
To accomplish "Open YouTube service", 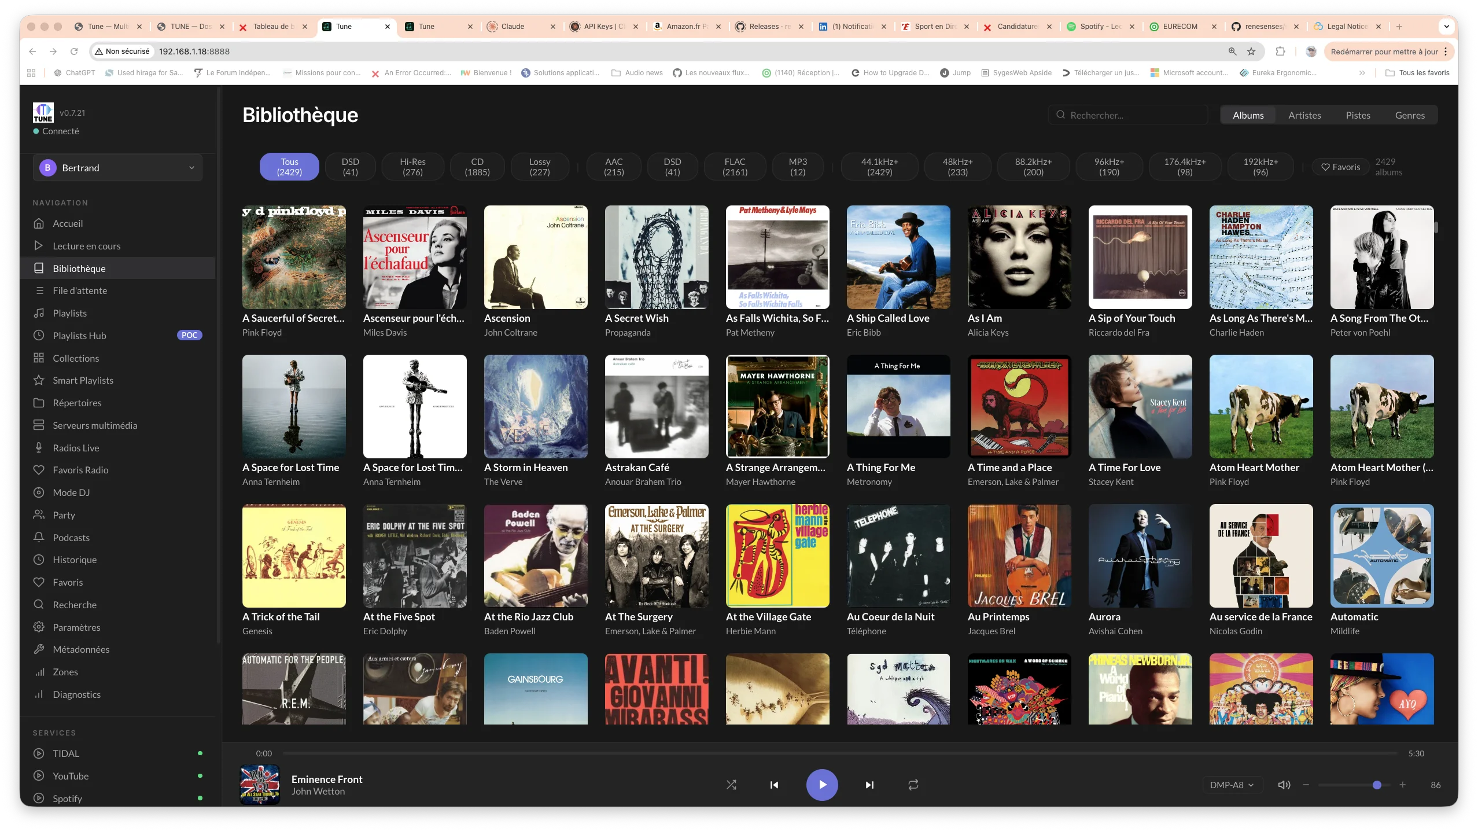I will point(117,776).
